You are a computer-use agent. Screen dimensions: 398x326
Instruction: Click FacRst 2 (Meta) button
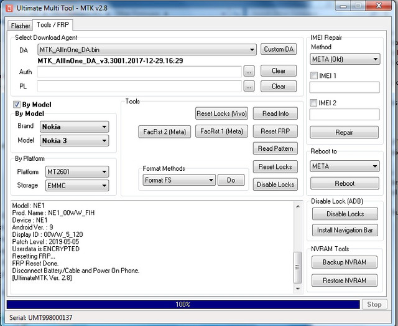pyautogui.click(x=164, y=132)
